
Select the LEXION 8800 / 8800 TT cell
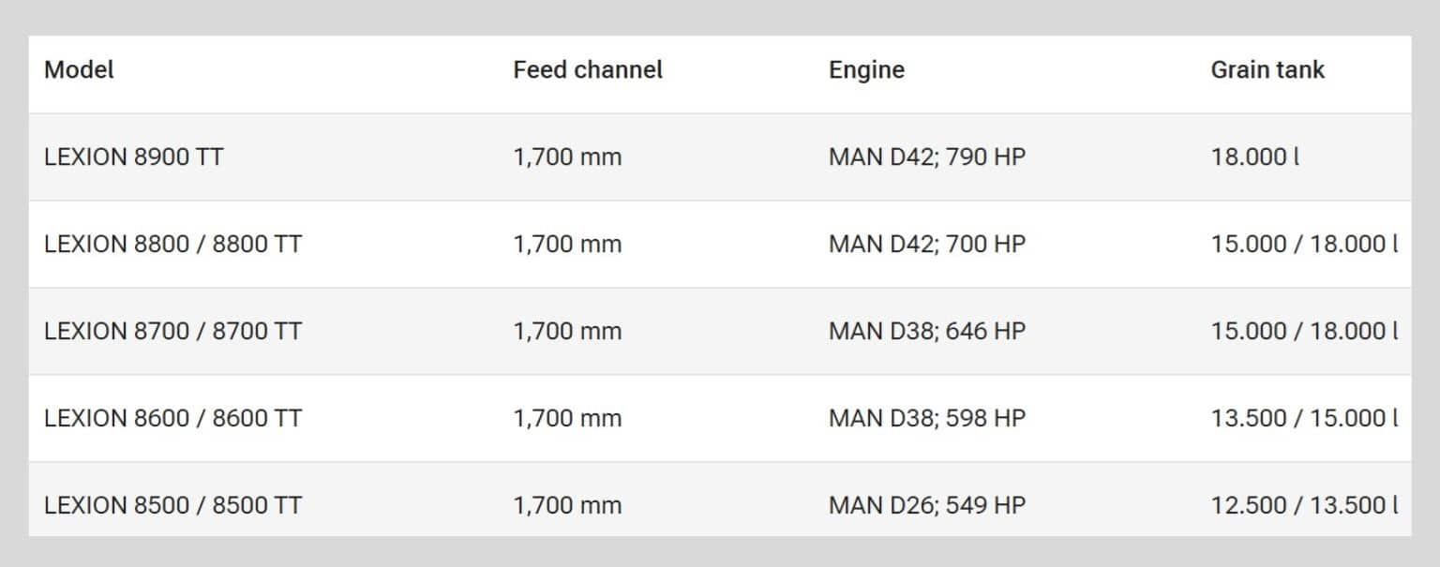coord(172,245)
